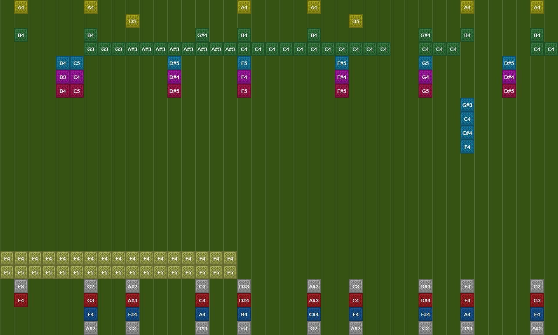Pick the crimson G5 note block
Image resolution: width=558 pixels, height=335 pixels.
click(x=425, y=91)
